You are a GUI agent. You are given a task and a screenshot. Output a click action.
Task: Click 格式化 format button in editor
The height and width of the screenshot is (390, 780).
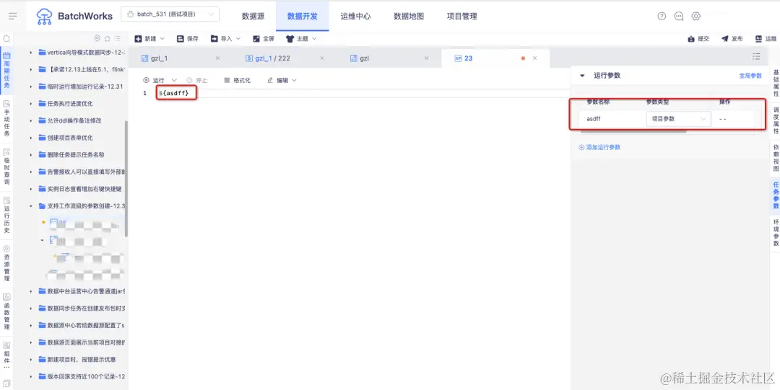coord(238,80)
